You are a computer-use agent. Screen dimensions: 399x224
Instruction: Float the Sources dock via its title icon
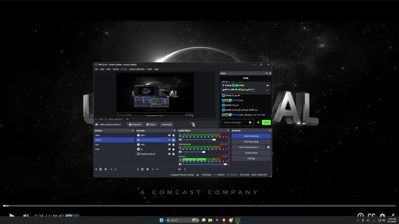tap(175, 131)
